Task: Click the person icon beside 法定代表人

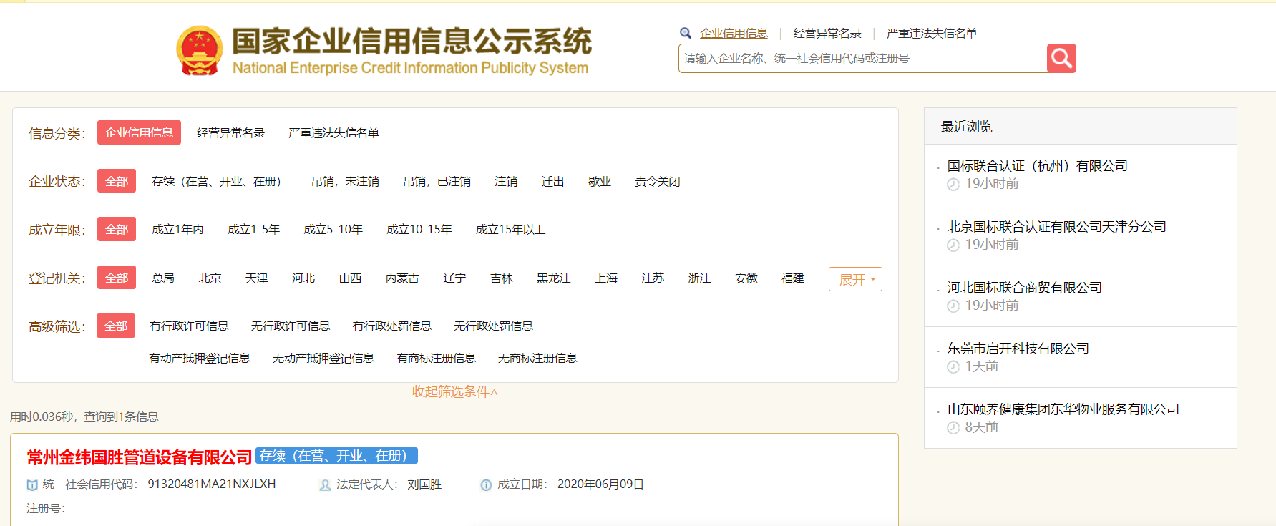Action: [x=325, y=485]
